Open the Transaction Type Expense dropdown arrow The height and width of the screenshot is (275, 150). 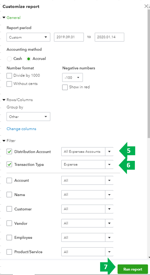click(109, 165)
